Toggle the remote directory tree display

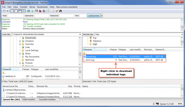20,11
